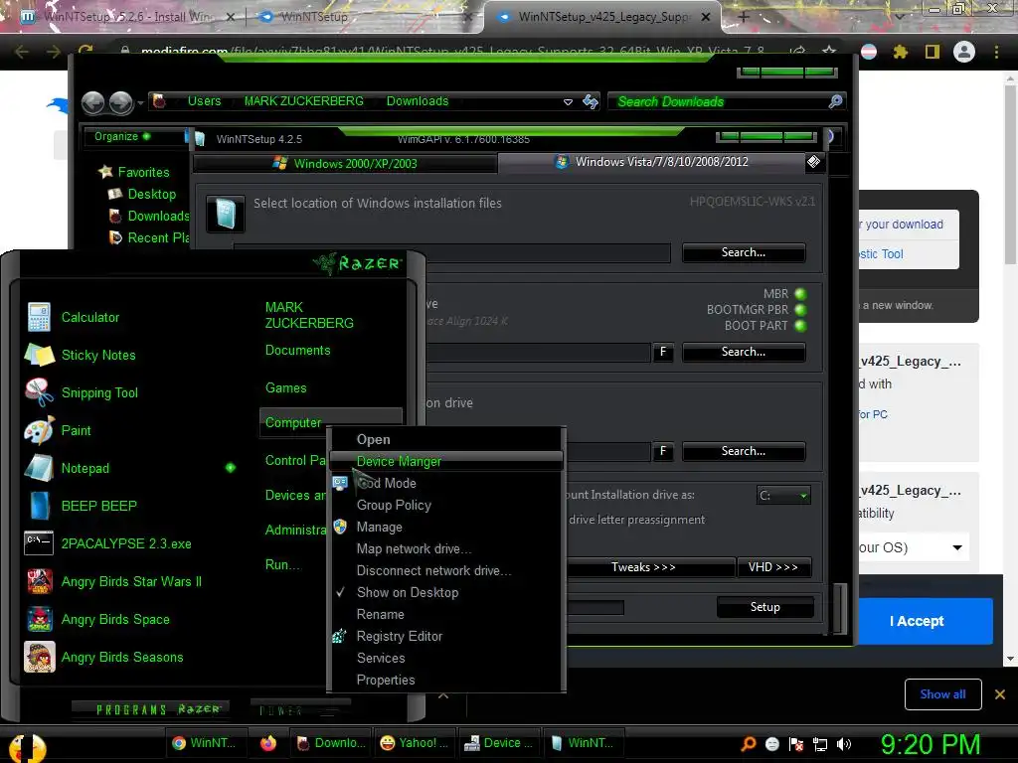Click the Firefox taskbar icon
Viewport: 1018px width, 763px height.
pyautogui.click(x=268, y=743)
